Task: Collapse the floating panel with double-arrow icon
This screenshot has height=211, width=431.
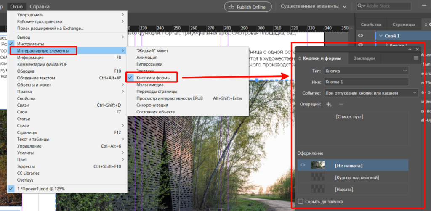Action: pyautogui.click(x=410, y=49)
